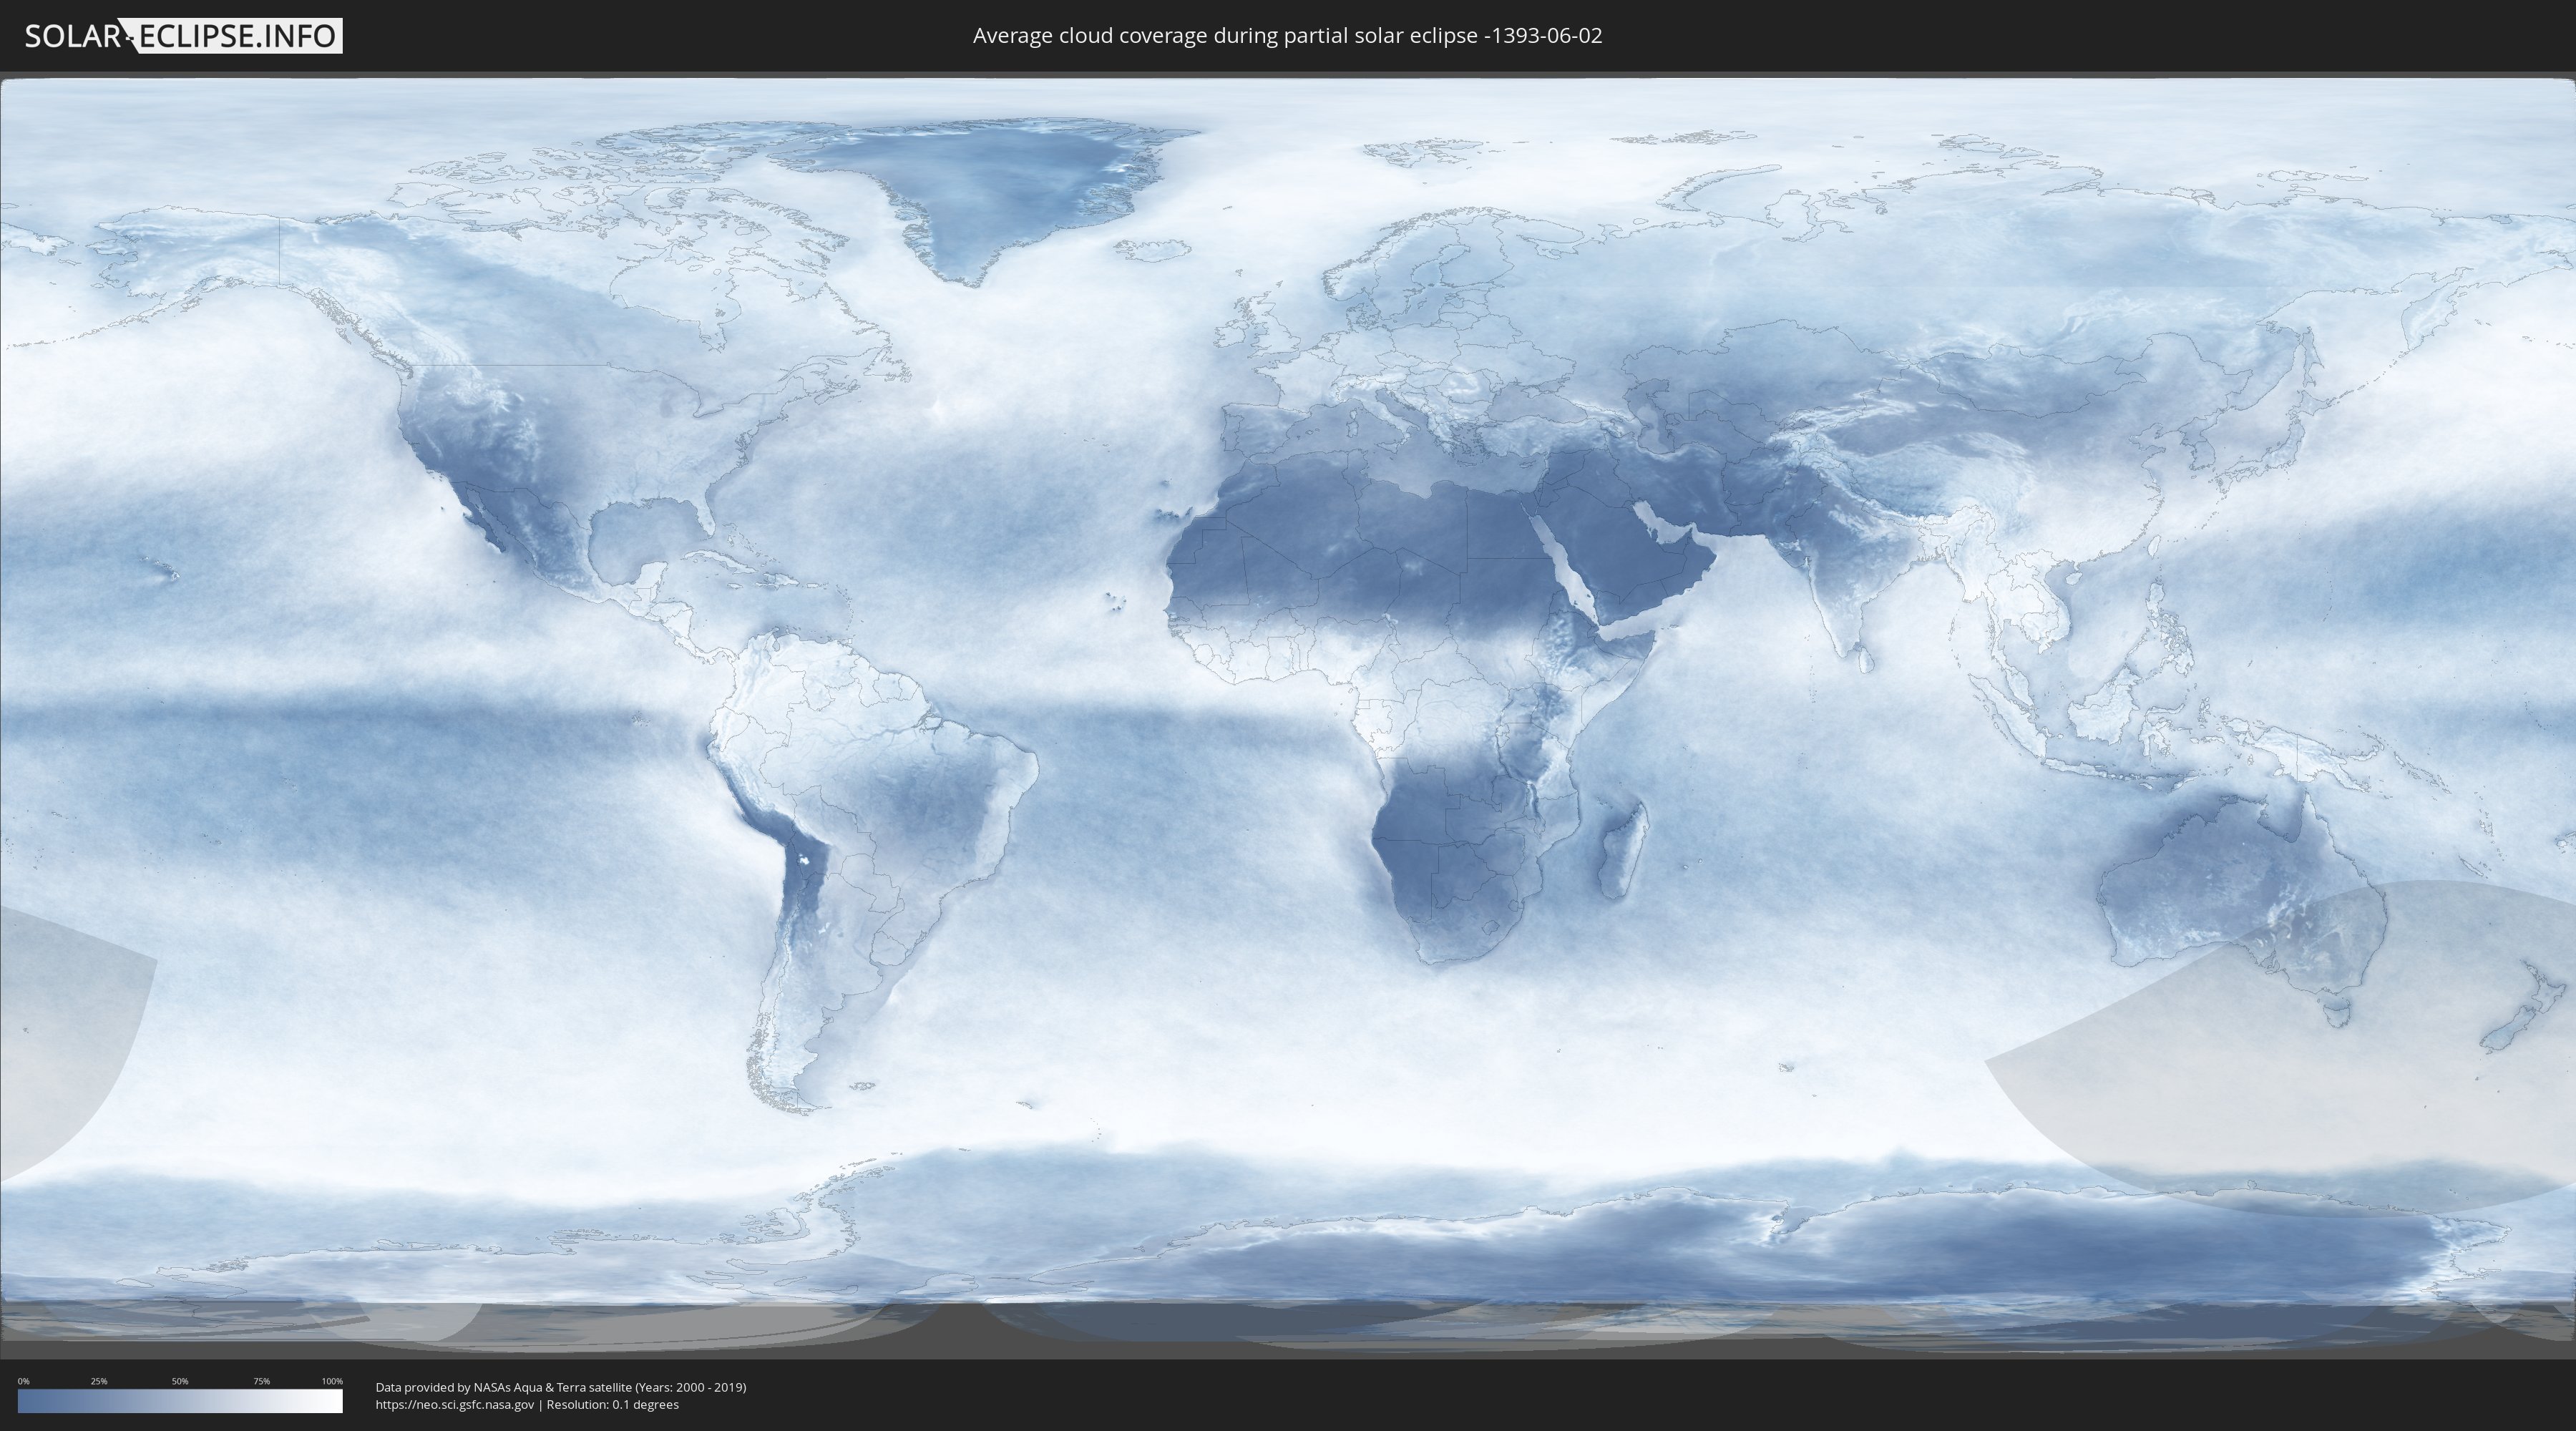Click the 100% legend label

point(332,1381)
